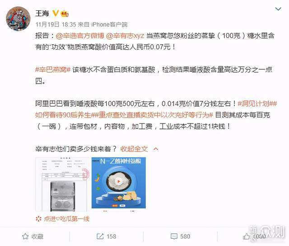The height and width of the screenshot is (246, 289).
Task: Collapse post with 收起全文 link
Action: point(134,149)
